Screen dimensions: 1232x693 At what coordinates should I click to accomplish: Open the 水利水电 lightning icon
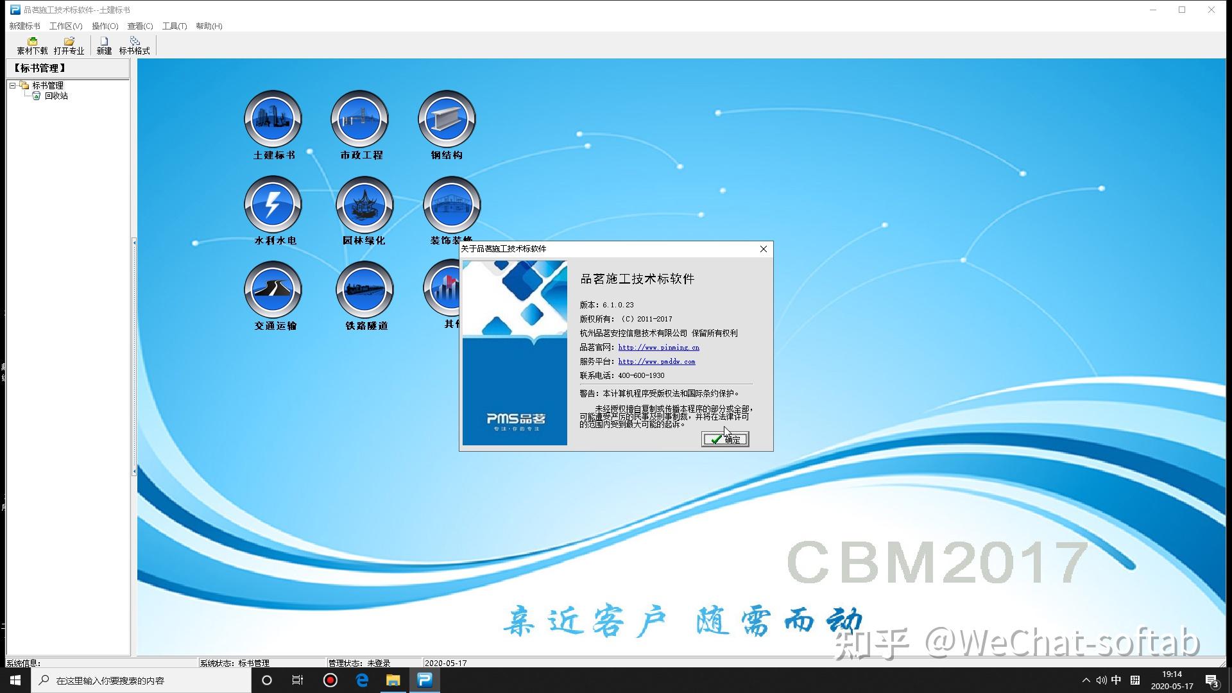273,205
